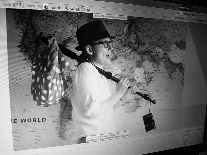Set rating 2 in top Hodnocení bar
The image size is (207, 155).
[177, 18]
